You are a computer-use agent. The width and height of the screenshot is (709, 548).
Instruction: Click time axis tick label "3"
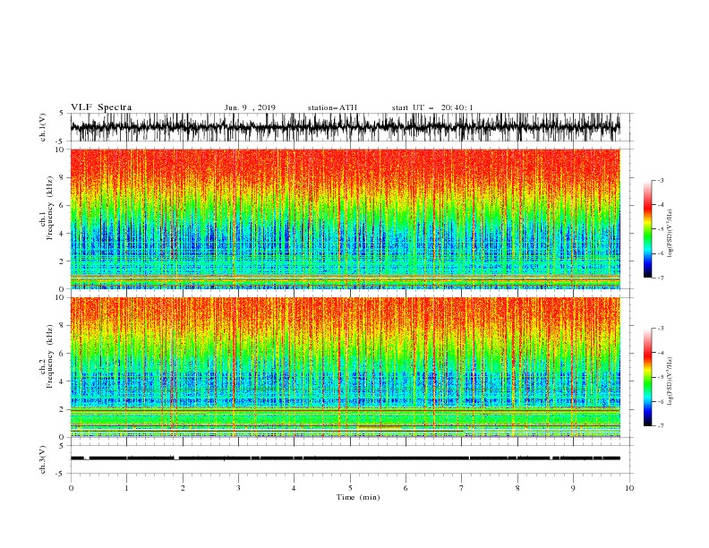click(238, 488)
